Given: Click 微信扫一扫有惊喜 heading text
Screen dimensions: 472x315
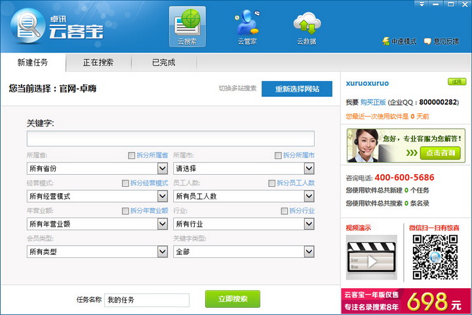Looking at the screenshot, I should (x=434, y=228).
